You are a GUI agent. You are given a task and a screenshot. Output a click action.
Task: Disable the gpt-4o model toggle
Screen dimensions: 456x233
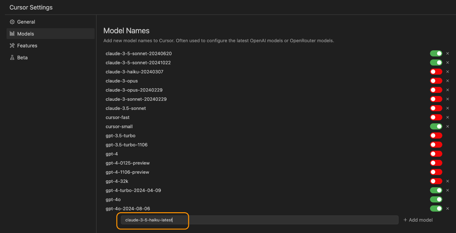click(x=436, y=199)
